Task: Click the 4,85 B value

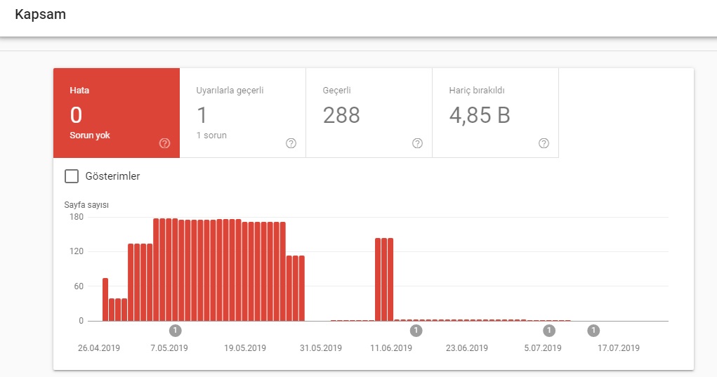Action: pos(479,115)
